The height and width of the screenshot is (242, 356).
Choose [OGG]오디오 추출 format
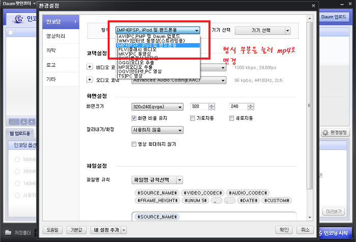click(158, 63)
